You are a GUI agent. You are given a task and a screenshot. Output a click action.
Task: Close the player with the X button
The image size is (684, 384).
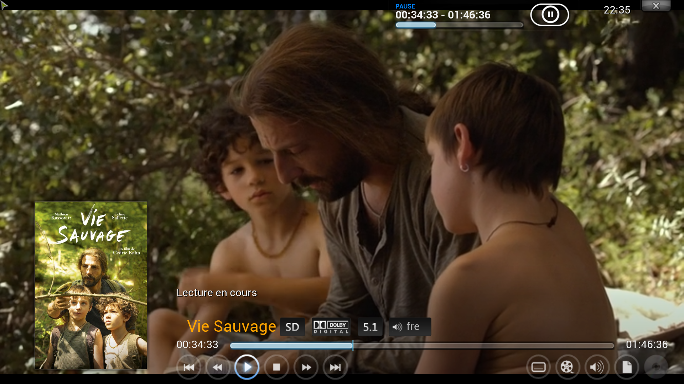[x=656, y=6]
